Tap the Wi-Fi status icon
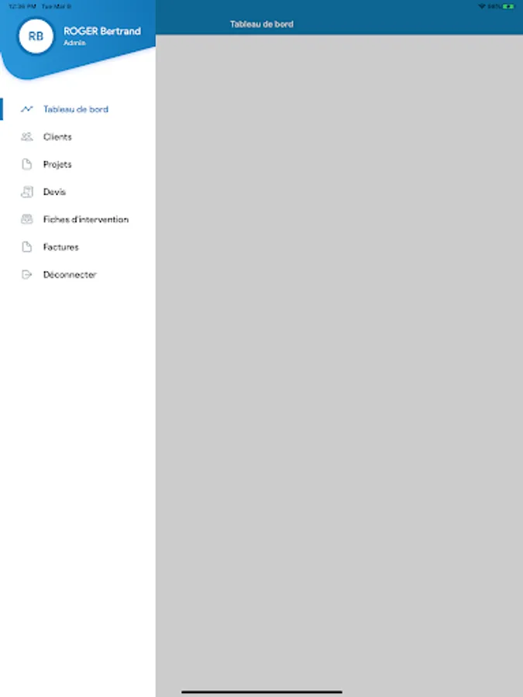This screenshot has width=523, height=697. pyautogui.click(x=482, y=6)
